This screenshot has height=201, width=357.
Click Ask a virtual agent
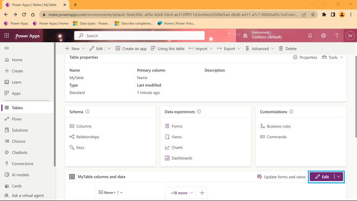click(28, 195)
